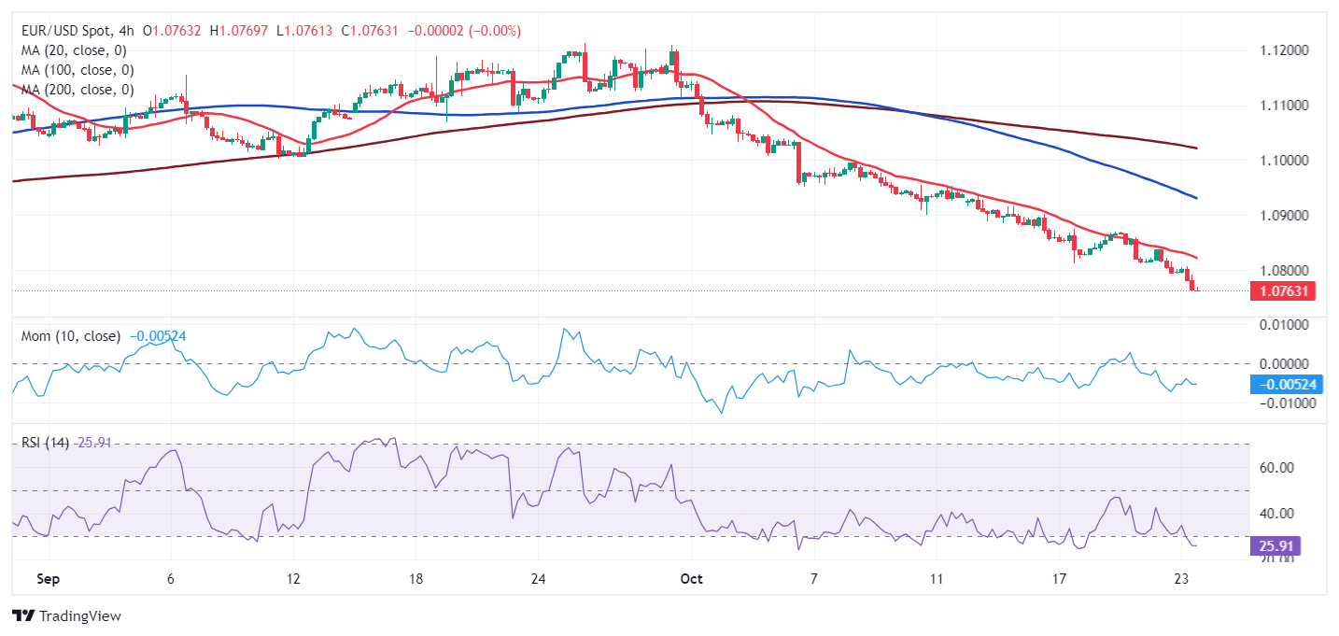1339x636 pixels.
Task: Click the red 1.07631 current price tag
Action: pos(1282,291)
